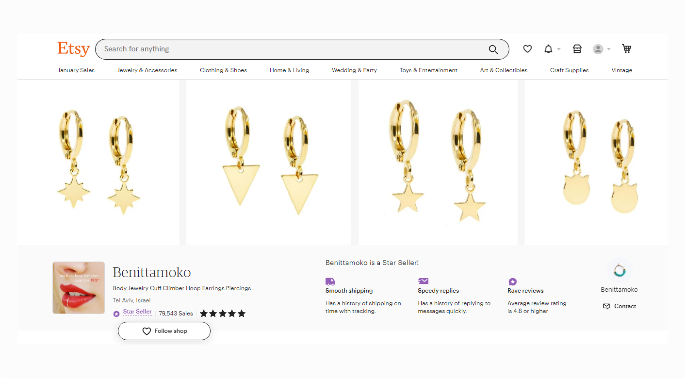Viewport: 685px width, 378px height.
Task: Open Craft Supplies category
Action: (x=569, y=70)
